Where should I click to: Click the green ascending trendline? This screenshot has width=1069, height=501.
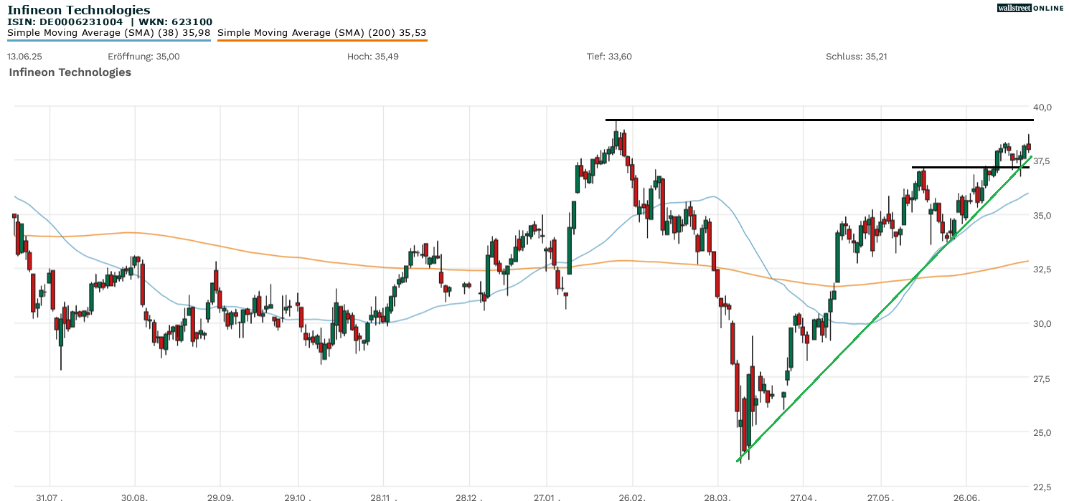coord(884,310)
